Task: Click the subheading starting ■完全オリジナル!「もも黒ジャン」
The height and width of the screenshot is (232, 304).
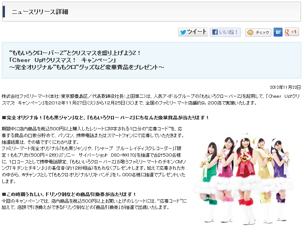Action: [105, 117]
